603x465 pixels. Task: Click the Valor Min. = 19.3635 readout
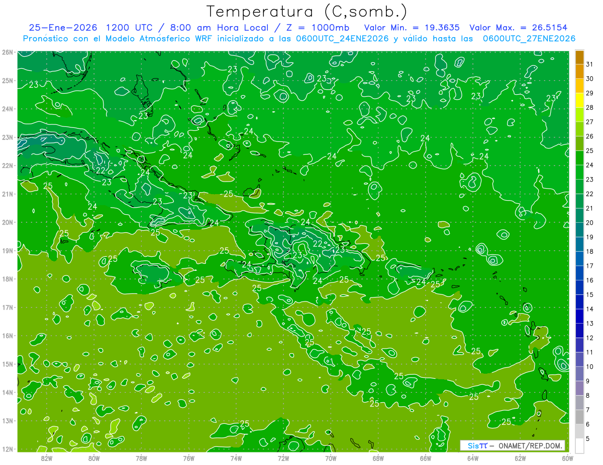pyautogui.click(x=412, y=28)
